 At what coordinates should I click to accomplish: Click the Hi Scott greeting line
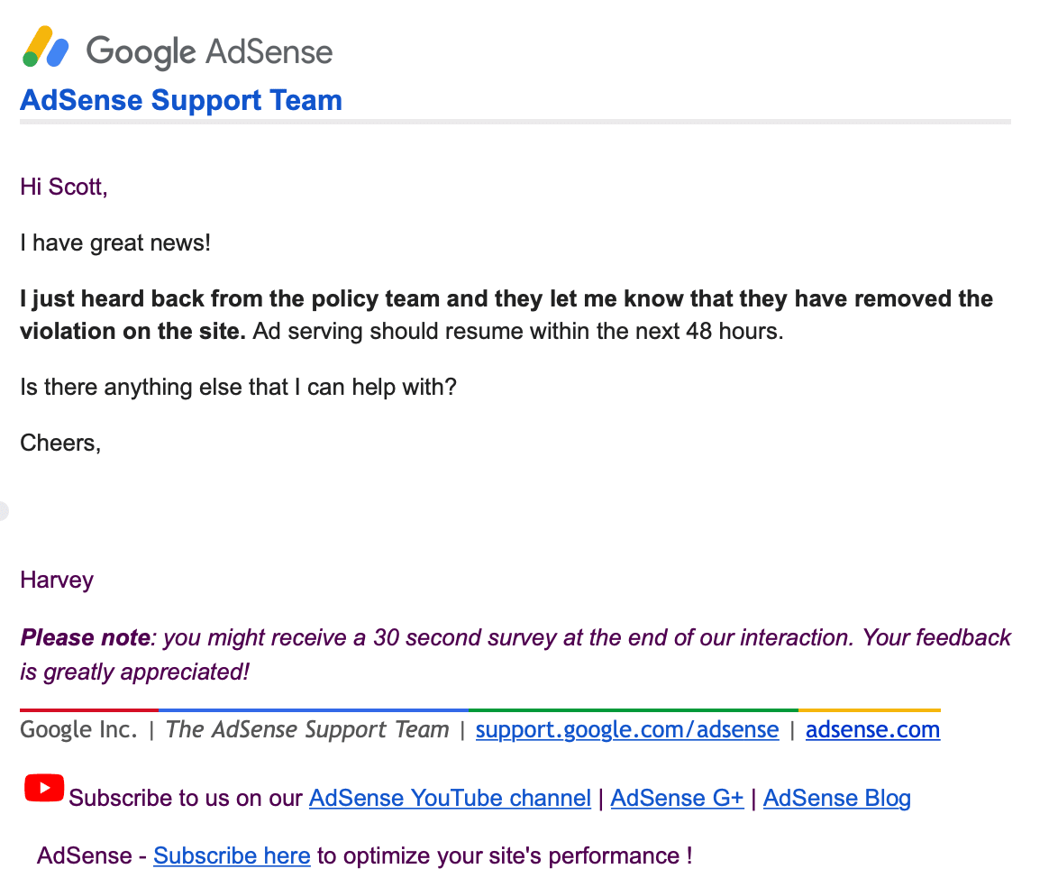point(63,187)
